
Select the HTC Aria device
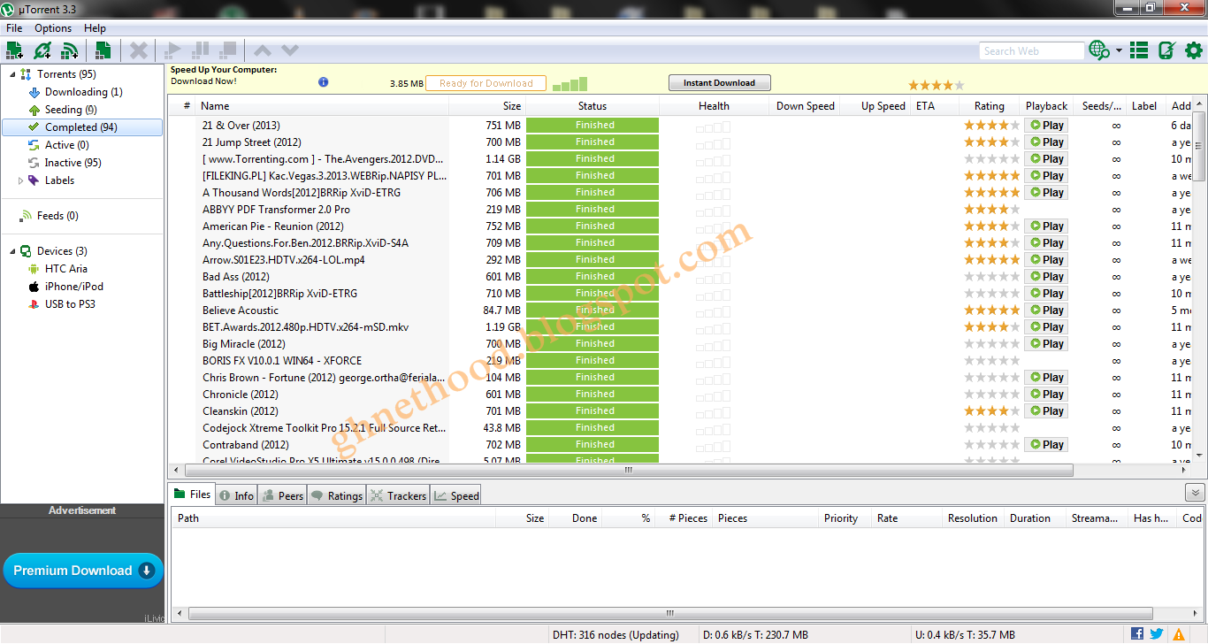(x=65, y=269)
